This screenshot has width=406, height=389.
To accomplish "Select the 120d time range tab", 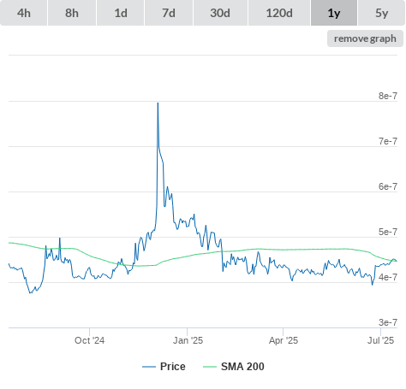I will (279, 13).
